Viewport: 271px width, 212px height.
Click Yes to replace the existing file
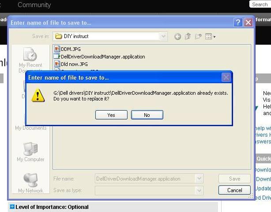pyautogui.click(x=111, y=115)
